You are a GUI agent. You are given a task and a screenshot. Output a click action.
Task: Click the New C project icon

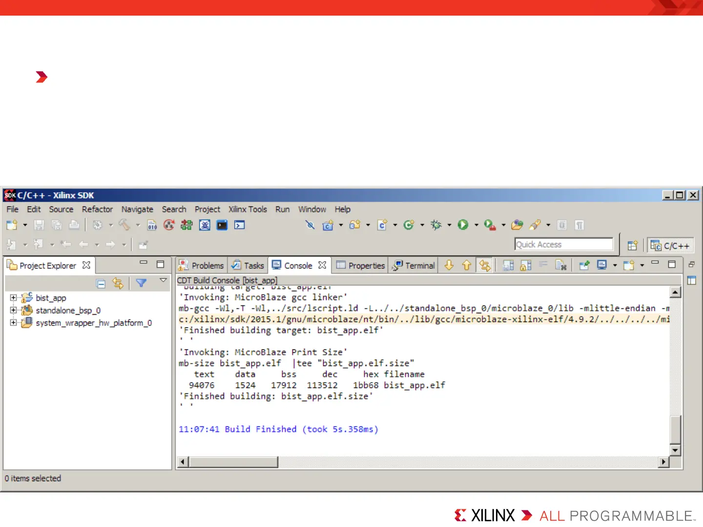point(328,225)
